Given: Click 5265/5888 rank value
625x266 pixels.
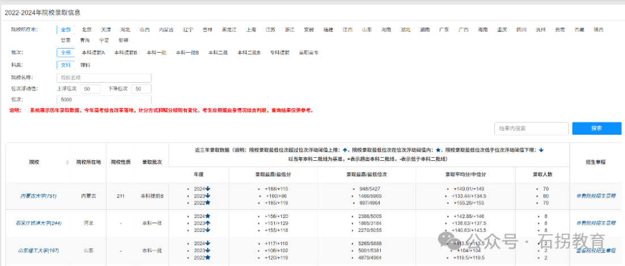Looking at the screenshot, I should (370, 243).
